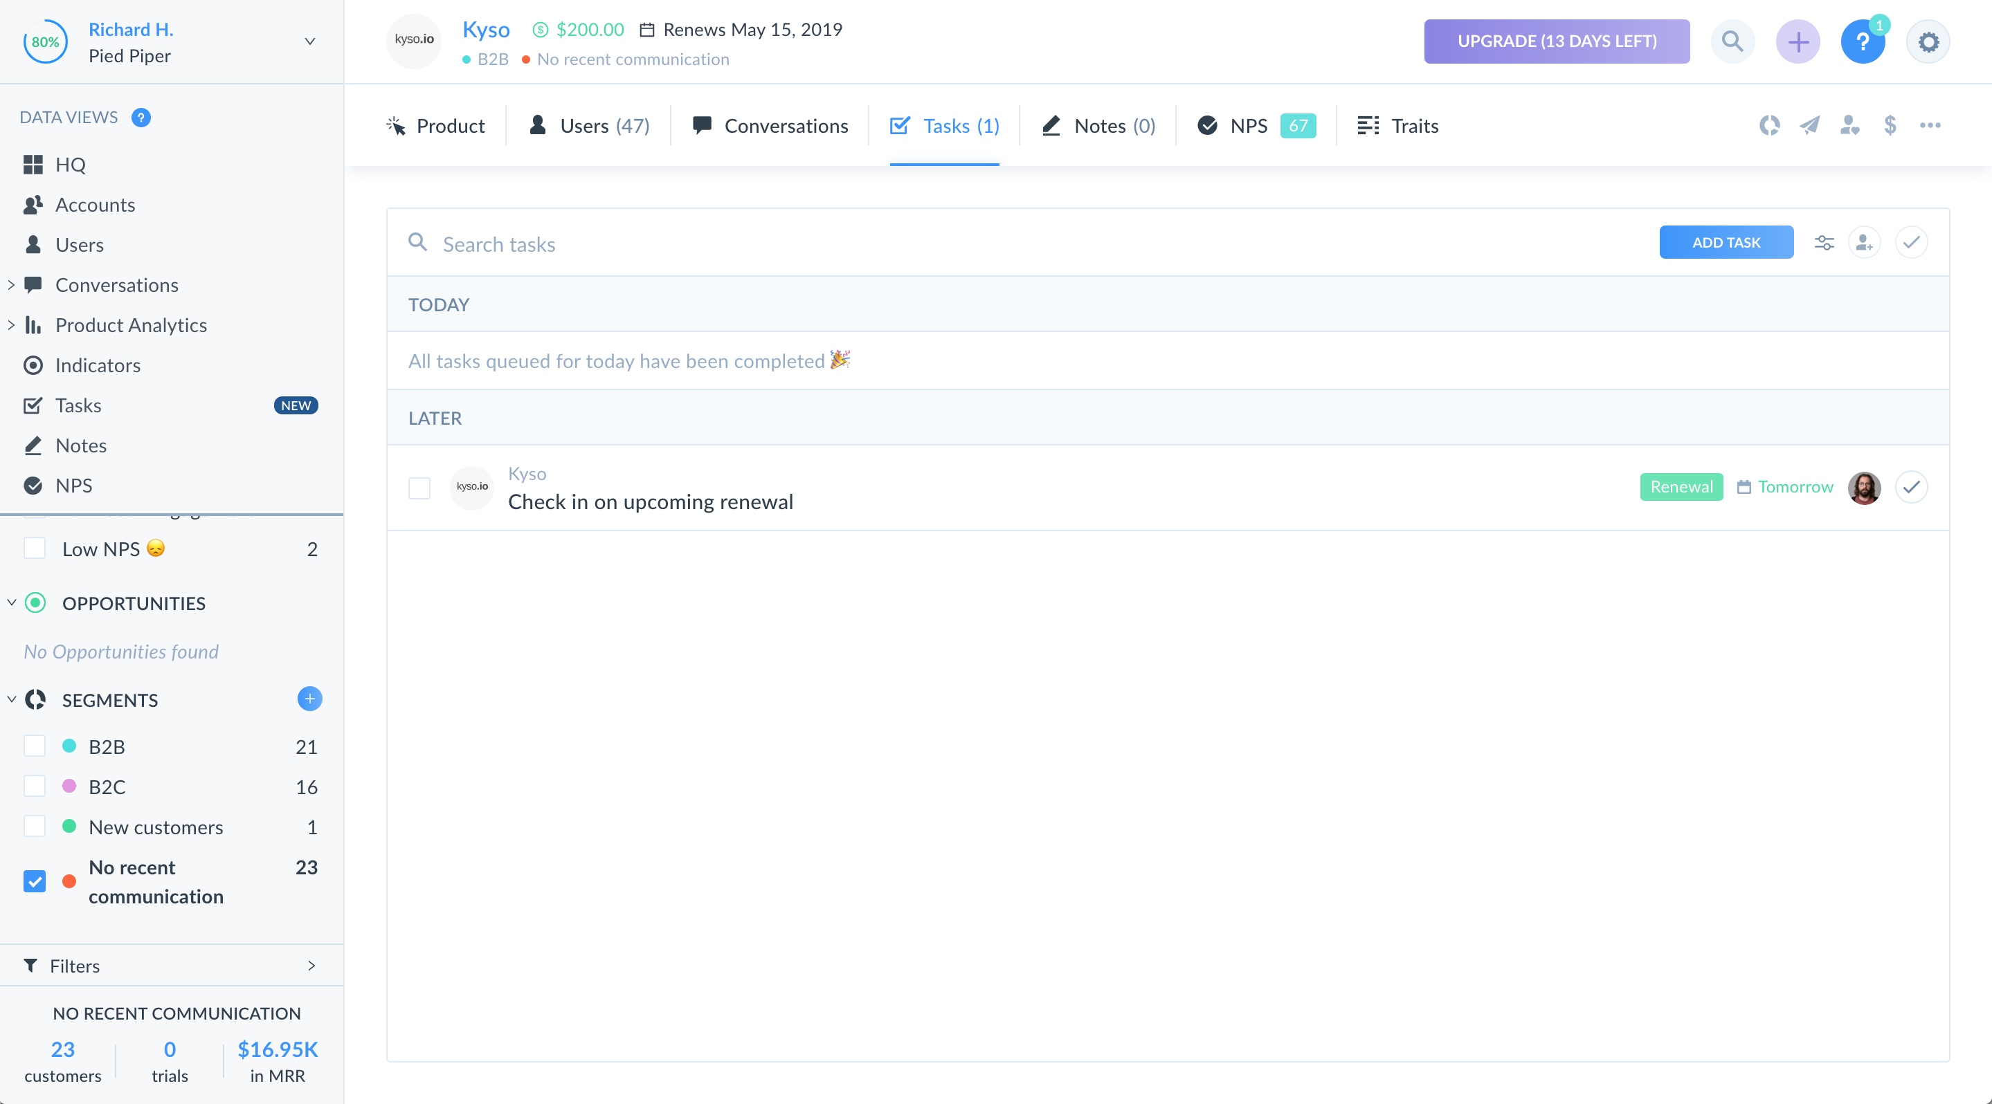The width and height of the screenshot is (1992, 1104).
Task: Click the assign user icon beside Add Task
Action: click(x=1865, y=243)
